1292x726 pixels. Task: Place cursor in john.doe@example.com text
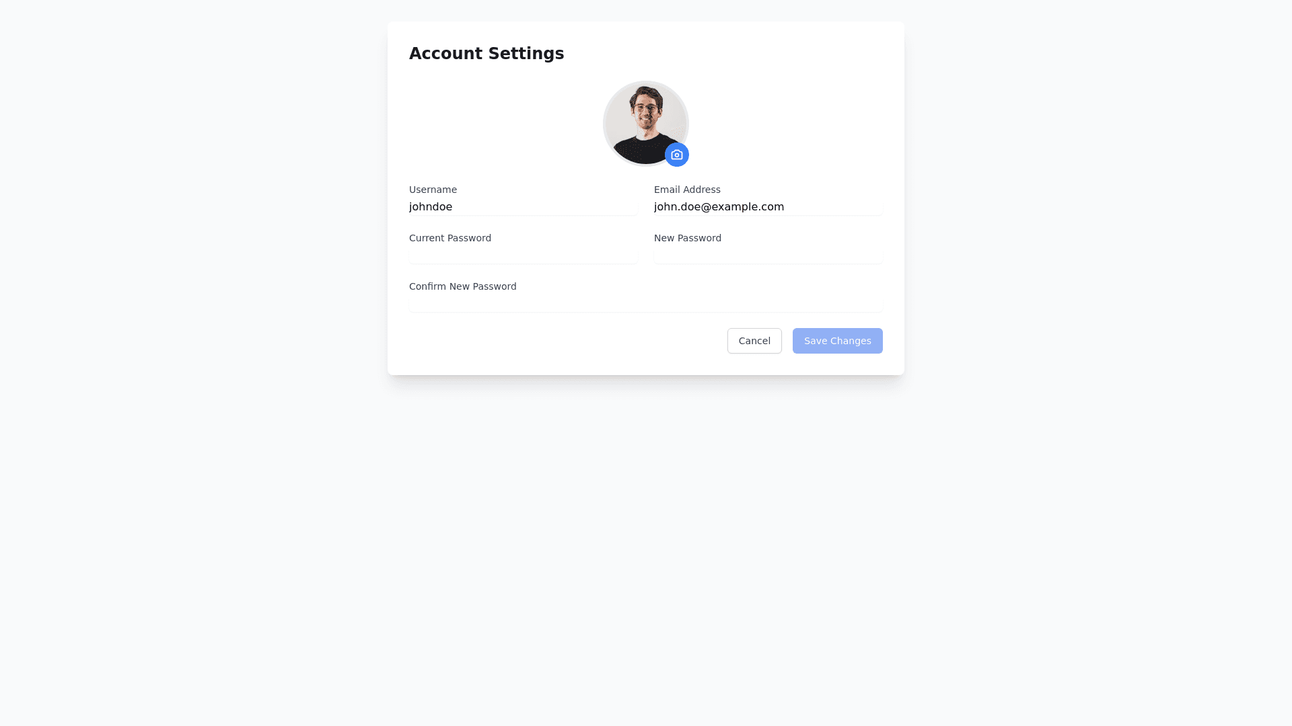(719, 207)
